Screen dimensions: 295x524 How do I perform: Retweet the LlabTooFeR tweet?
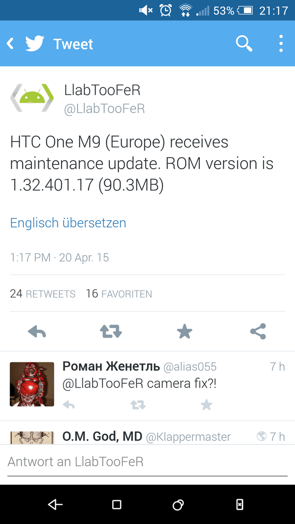(111, 332)
